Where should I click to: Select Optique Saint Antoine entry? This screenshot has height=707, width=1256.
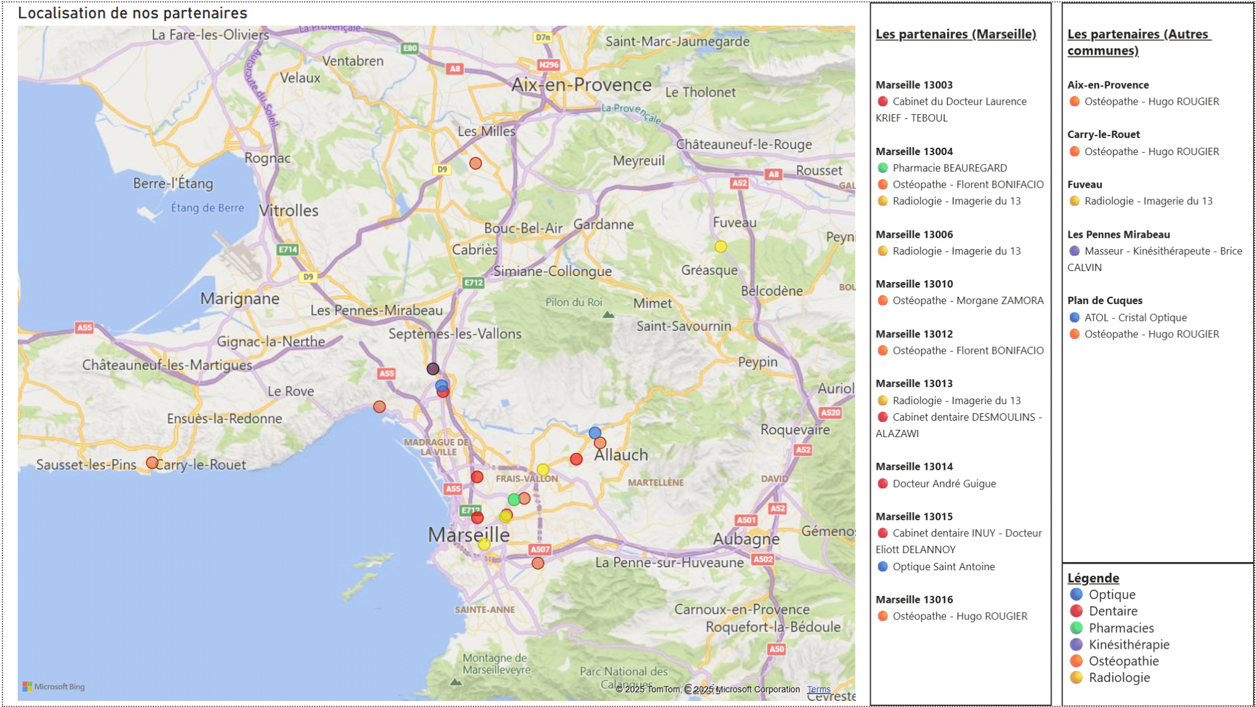click(x=943, y=567)
